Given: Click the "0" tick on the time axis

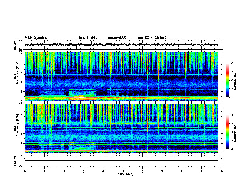Looking at the screenshot, I should coord(25,171).
